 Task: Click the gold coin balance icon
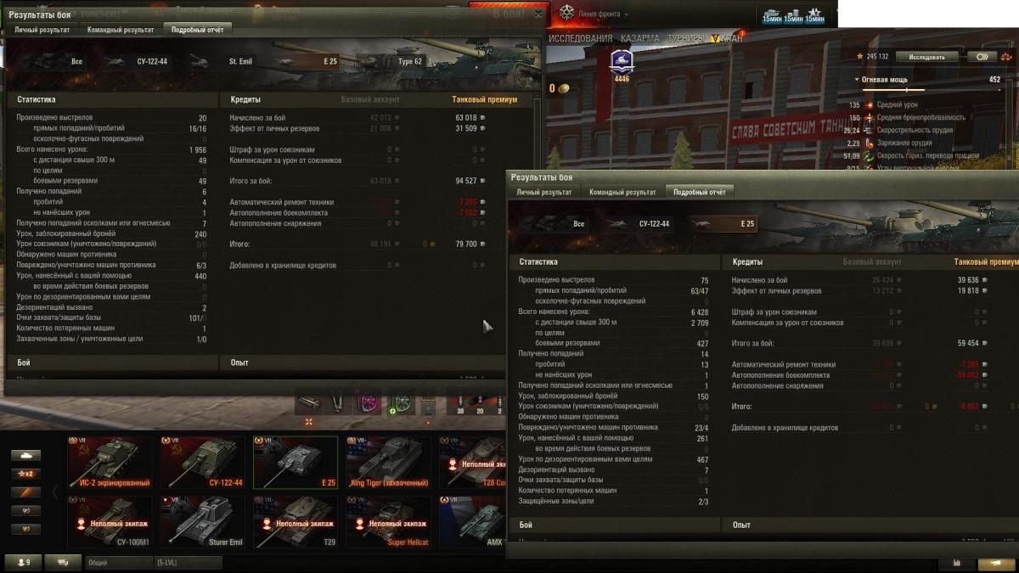(x=563, y=88)
